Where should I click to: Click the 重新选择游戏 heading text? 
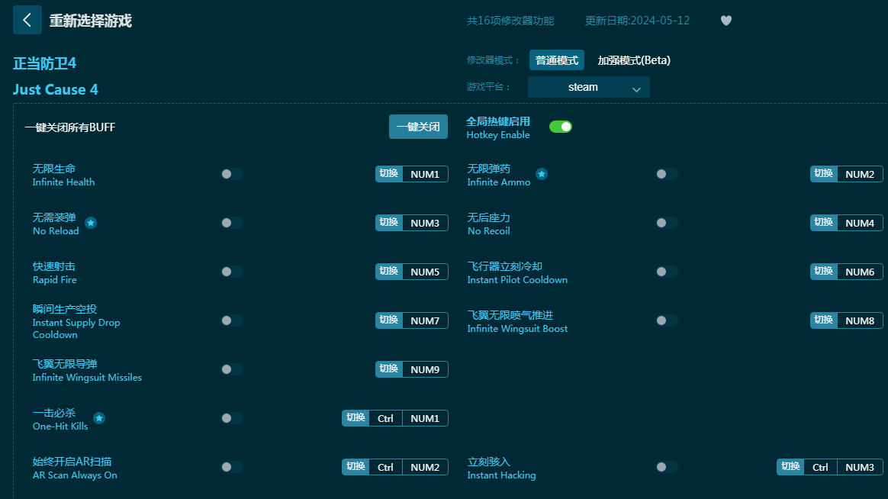pos(91,21)
